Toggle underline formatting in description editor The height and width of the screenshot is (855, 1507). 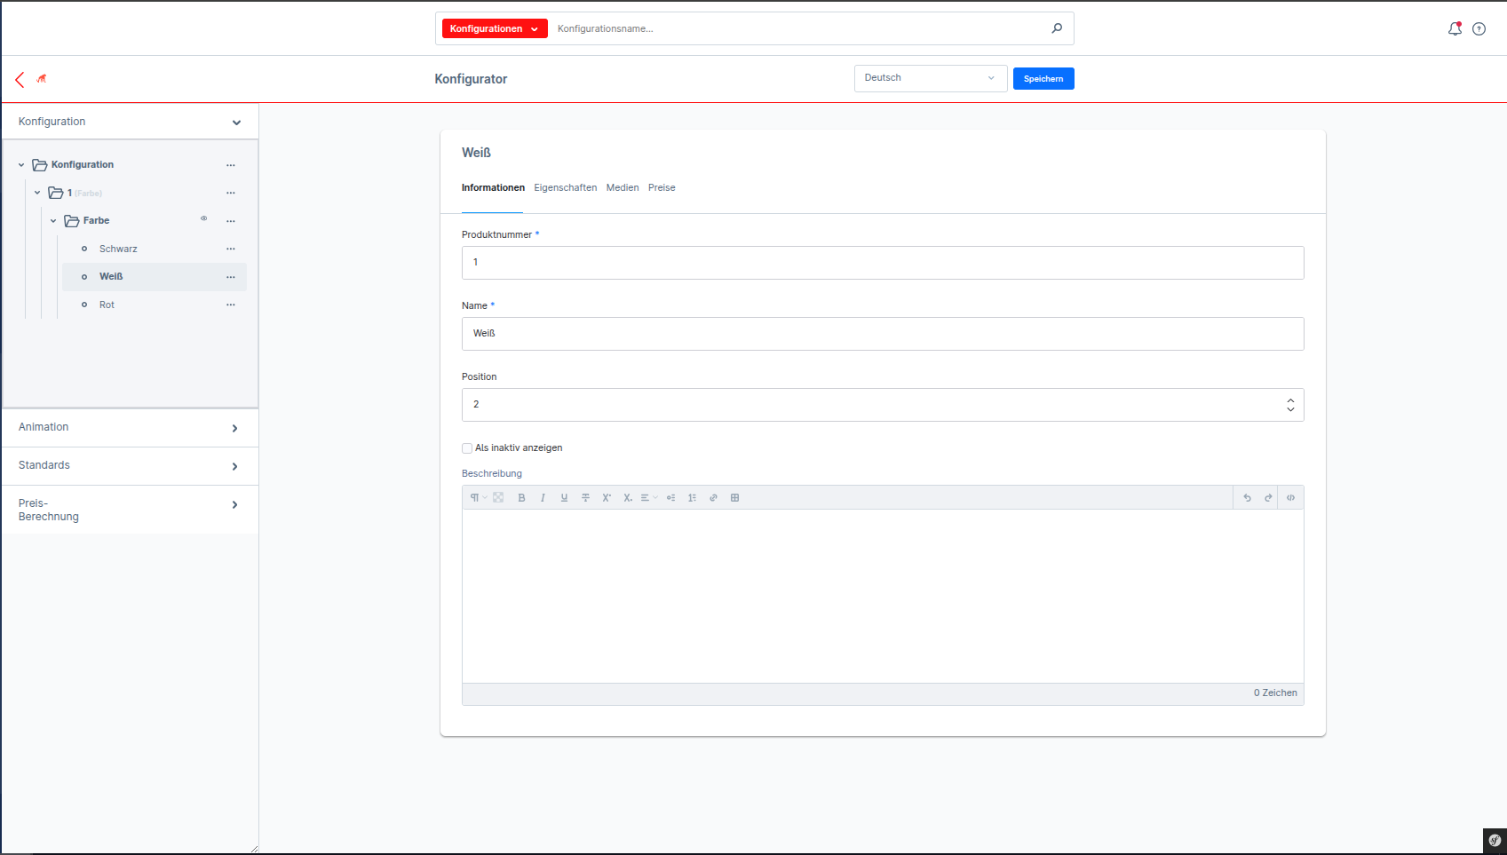564,498
